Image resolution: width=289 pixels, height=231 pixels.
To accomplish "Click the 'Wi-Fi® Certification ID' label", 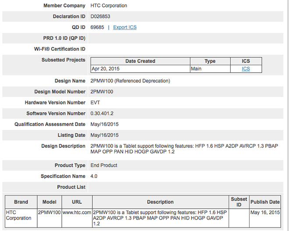I will pos(60,49).
